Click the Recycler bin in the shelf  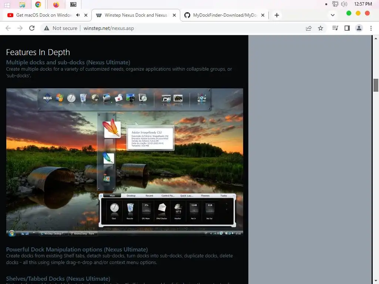click(x=130, y=210)
